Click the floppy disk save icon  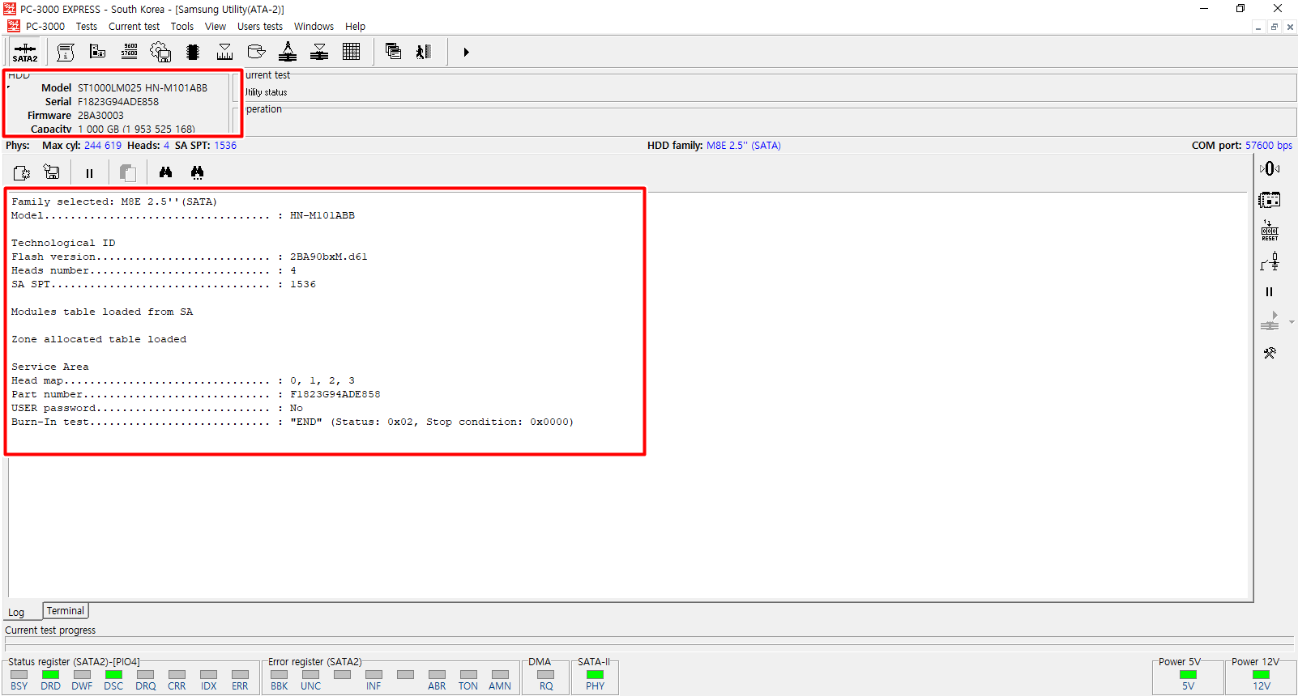(52, 172)
